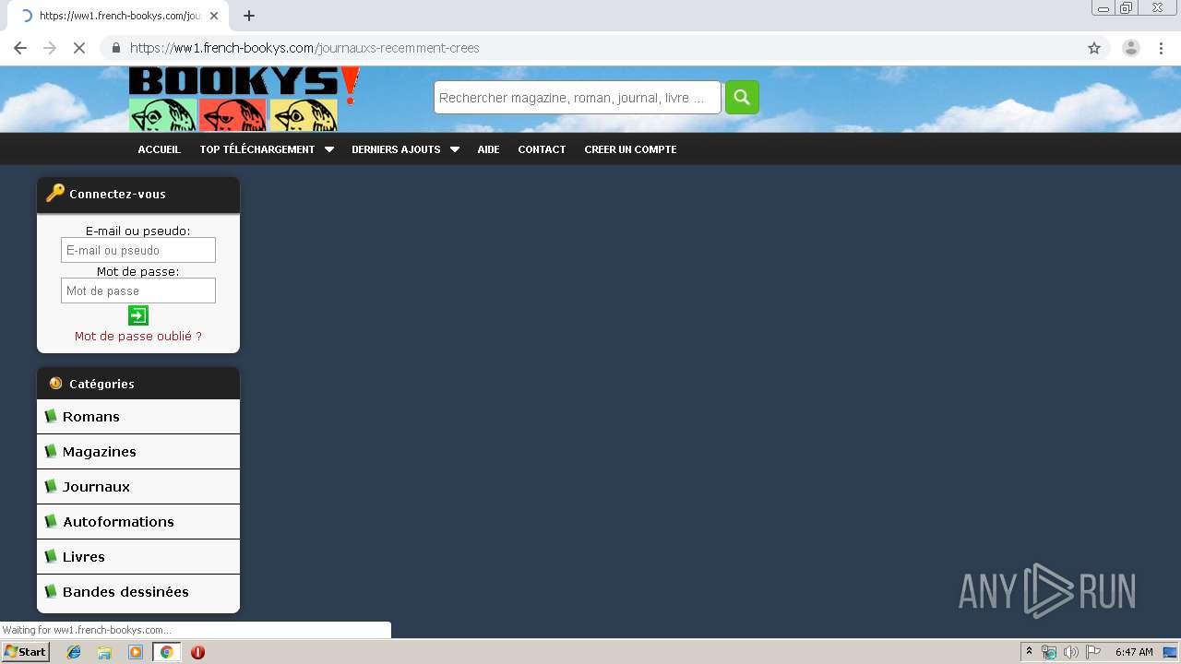Open the Aide menu item
Screen dimensions: 1181x664
pyautogui.click(x=488, y=149)
